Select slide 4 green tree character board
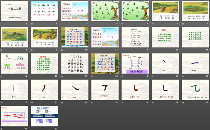Image resolution: width=210 pixels, height=130 pixels. tap(105, 11)
